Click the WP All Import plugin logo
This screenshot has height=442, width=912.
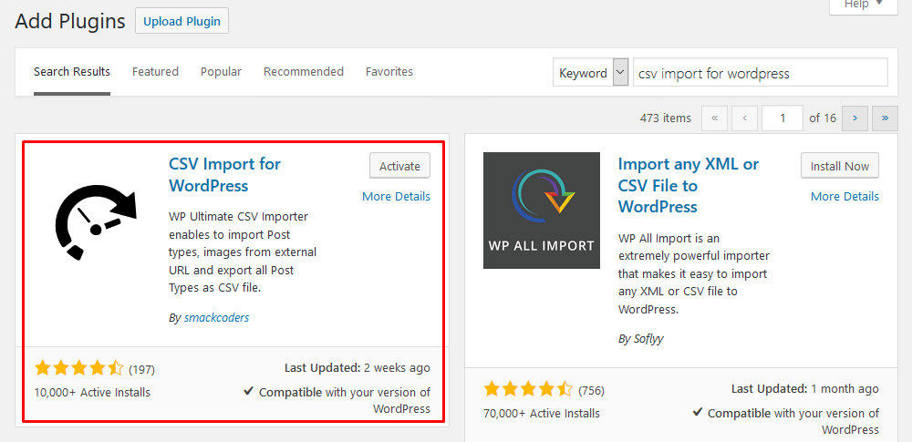click(x=542, y=211)
